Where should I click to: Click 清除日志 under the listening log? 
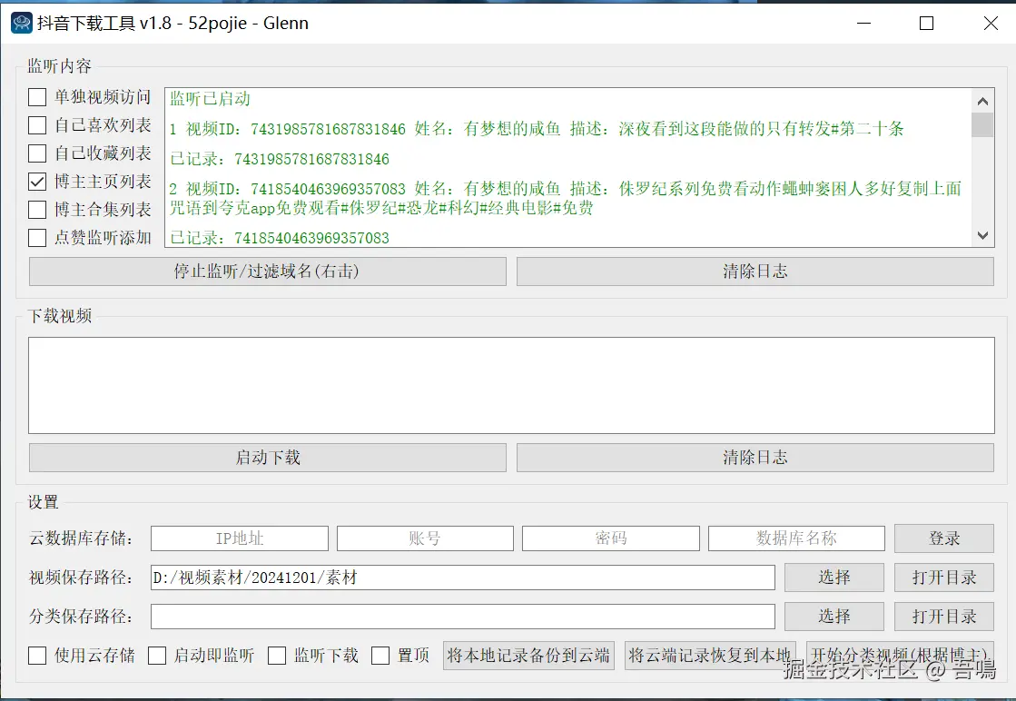point(755,272)
